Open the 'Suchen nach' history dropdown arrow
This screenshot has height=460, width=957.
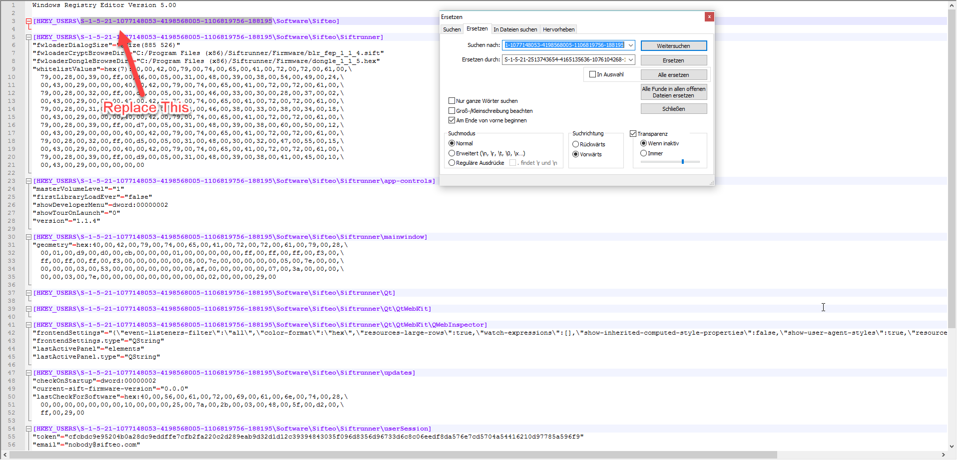pyautogui.click(x=630, y=45)
